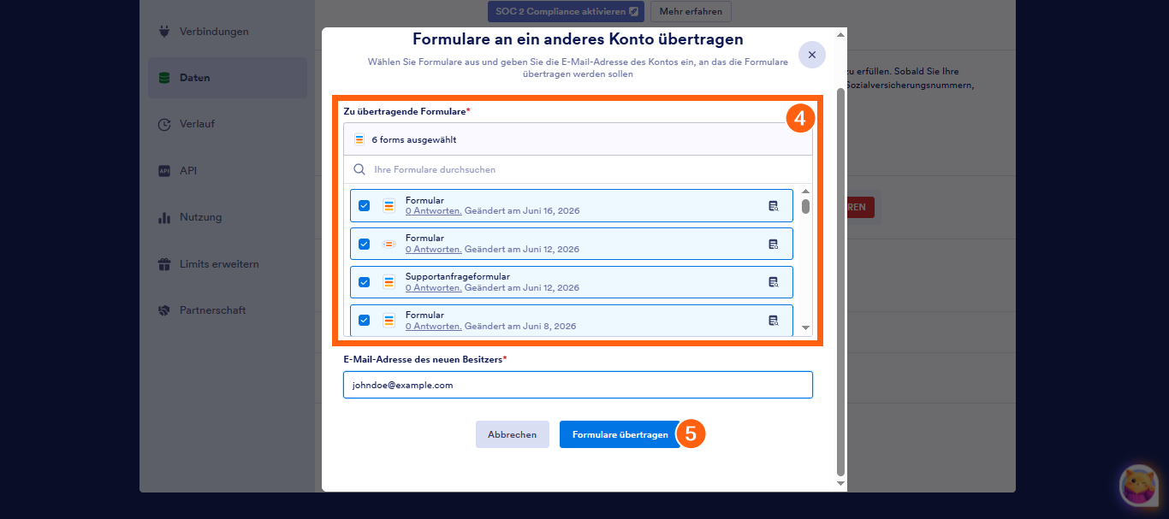Click the form icon of Formular Juni 8
Viewport: 1169px width, 519px height.
point(389,321)
